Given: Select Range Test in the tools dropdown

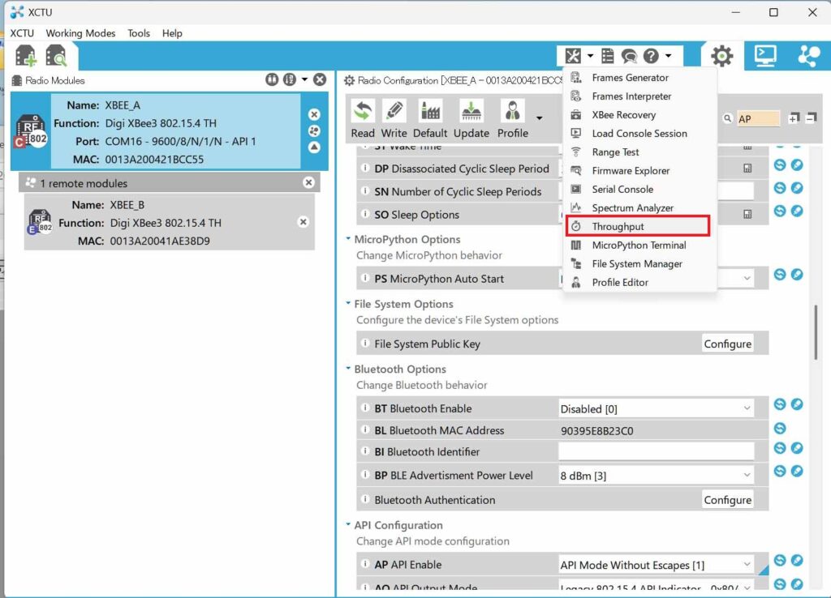Looking at the screenshot, I should 638,152.
